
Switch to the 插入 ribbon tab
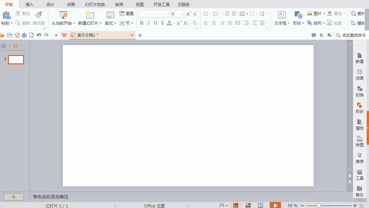pos(30,5)
